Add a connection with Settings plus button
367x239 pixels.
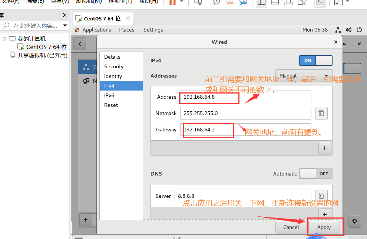click(x=86, y=220)
